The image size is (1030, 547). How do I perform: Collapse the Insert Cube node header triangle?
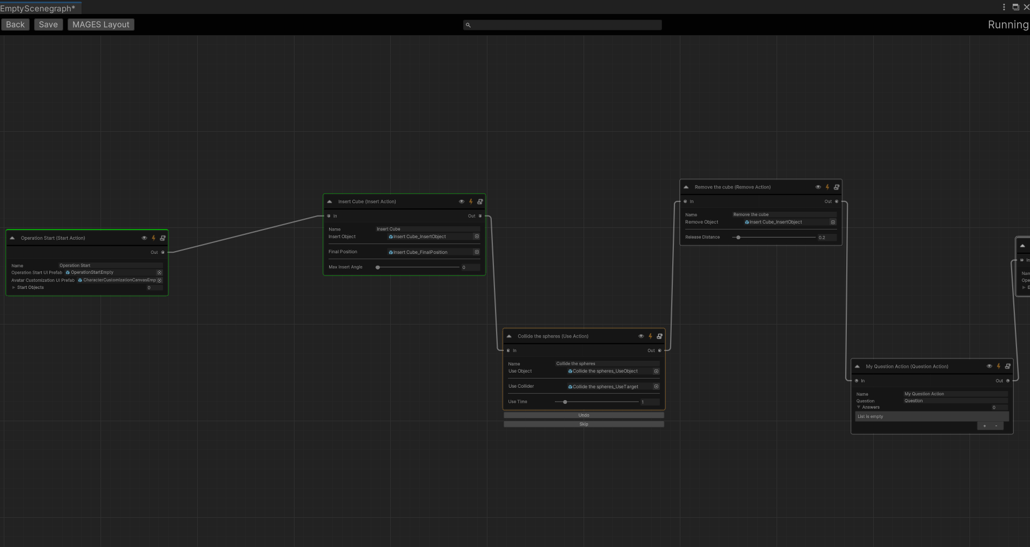330,201
